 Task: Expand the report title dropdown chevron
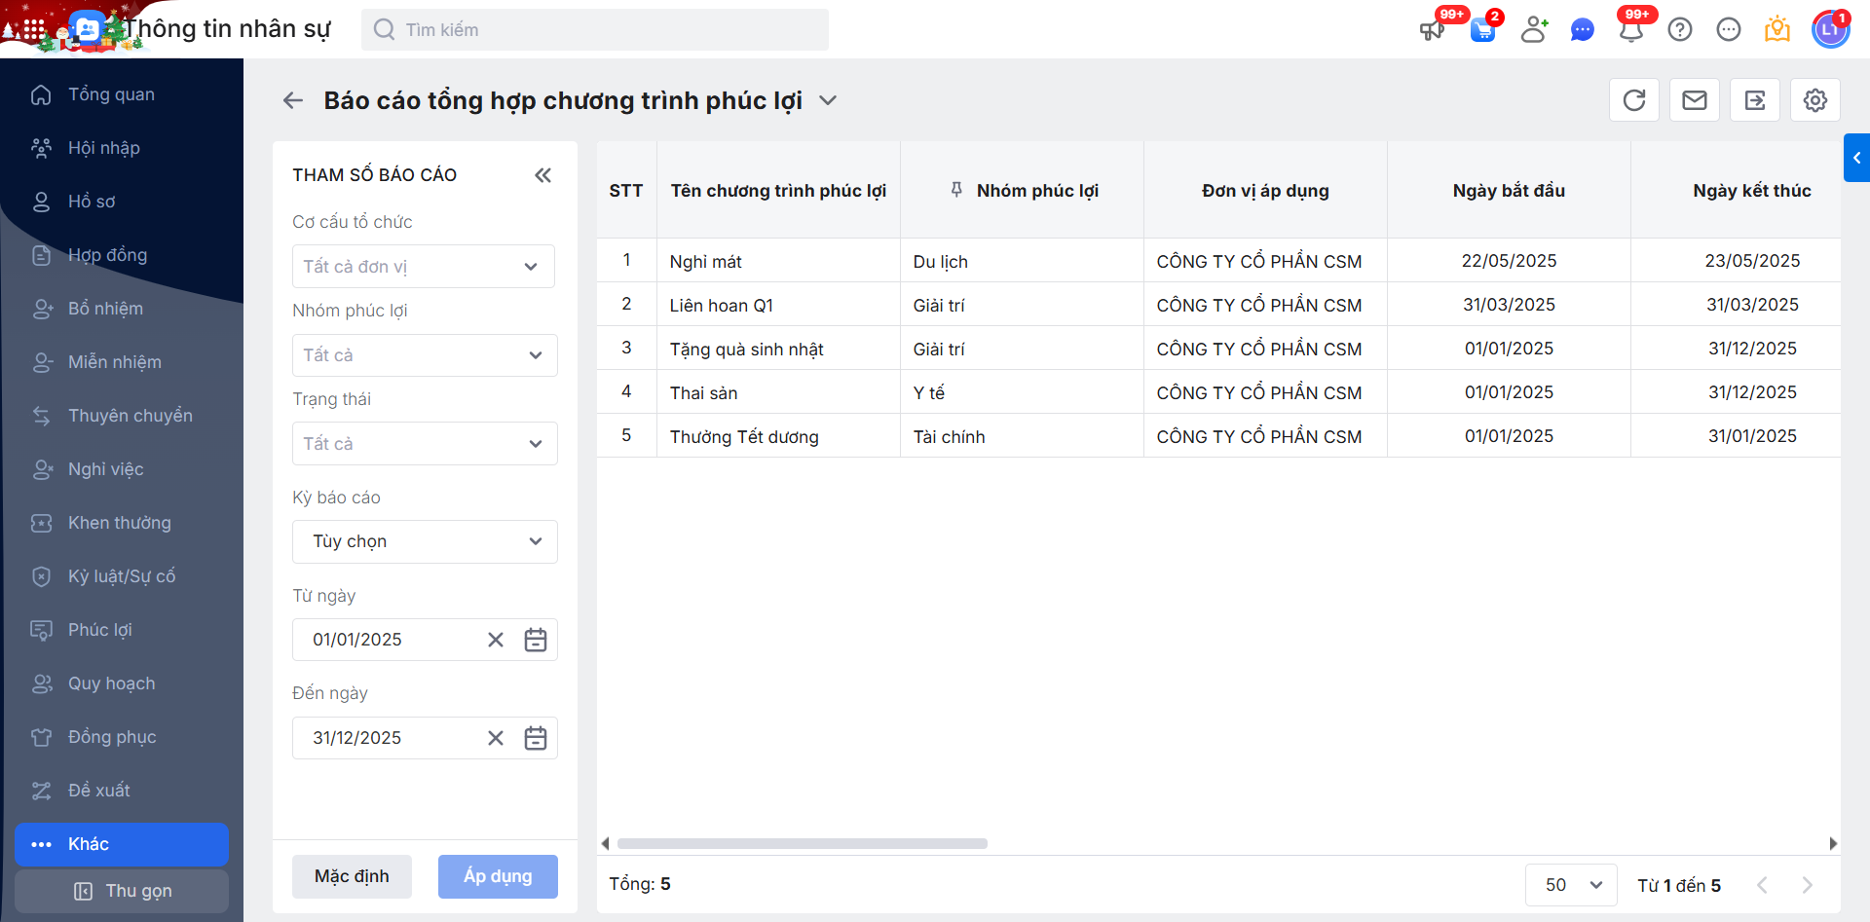pos(828,100)
